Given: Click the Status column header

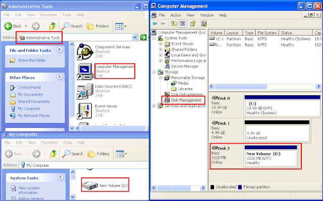Looking at the screenshot, I should point(296,33).
